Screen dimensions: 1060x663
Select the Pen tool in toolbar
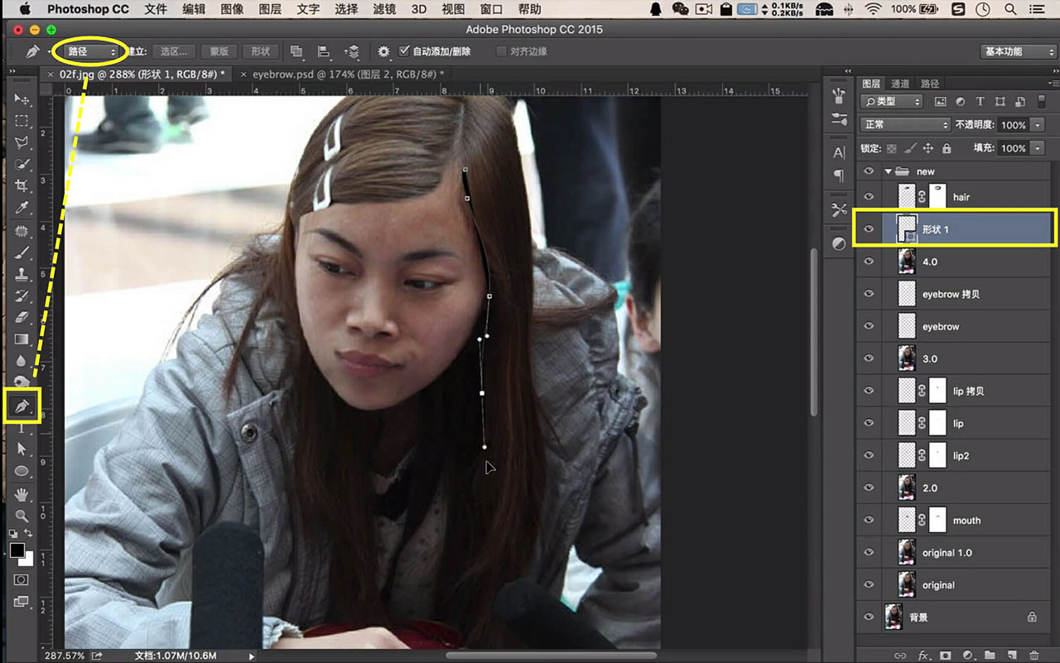(x=22, y=406)
